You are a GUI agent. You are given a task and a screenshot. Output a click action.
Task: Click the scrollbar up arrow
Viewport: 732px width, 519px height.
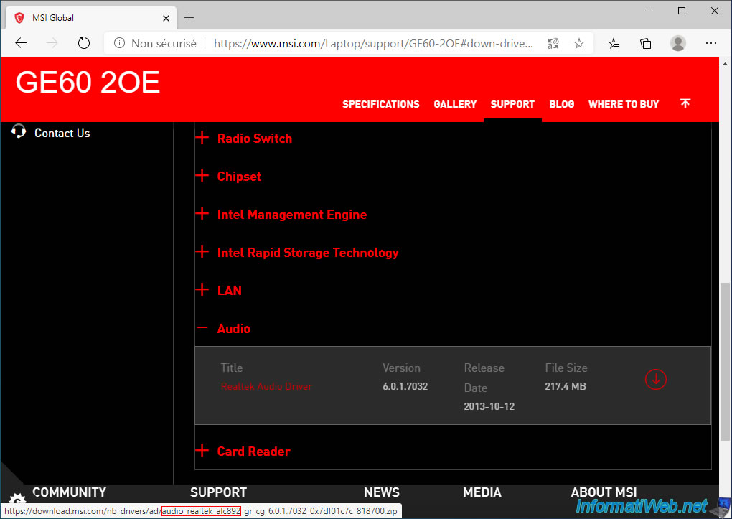(x=725, y=64)
